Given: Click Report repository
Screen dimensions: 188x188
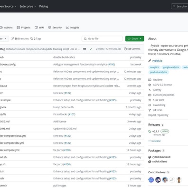Looking at the screenshot, I should pyautogui.click(x=158, y=115).
